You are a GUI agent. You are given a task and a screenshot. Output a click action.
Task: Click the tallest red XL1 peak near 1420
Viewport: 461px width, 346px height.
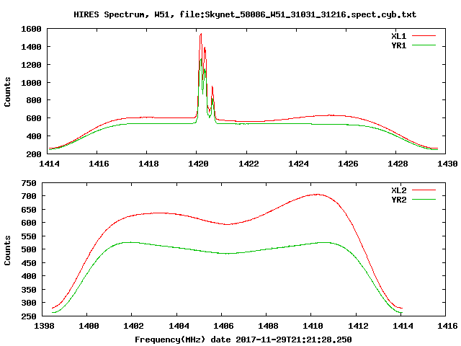tap(201, 34)
